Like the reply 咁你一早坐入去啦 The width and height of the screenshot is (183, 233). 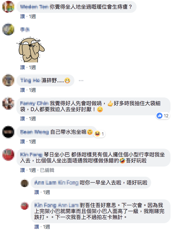click(37, 192)
